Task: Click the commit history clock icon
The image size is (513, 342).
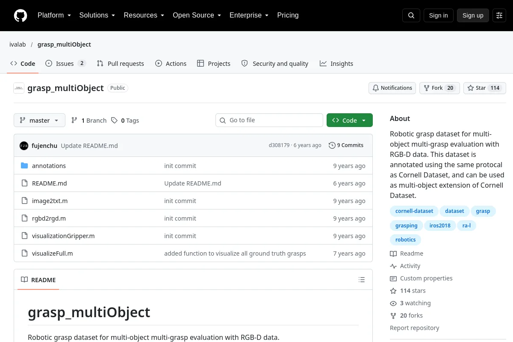Action: coord(332,145)
